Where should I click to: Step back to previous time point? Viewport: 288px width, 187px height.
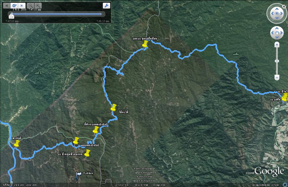[7, 5]
